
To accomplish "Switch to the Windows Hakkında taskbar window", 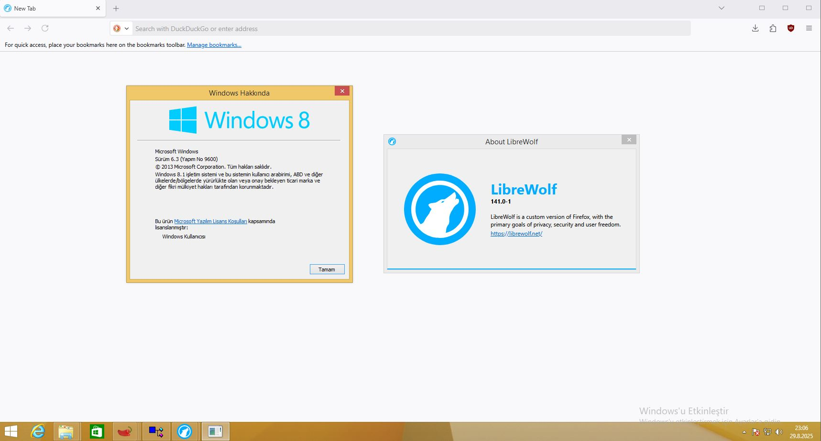I will pos(215,431).
